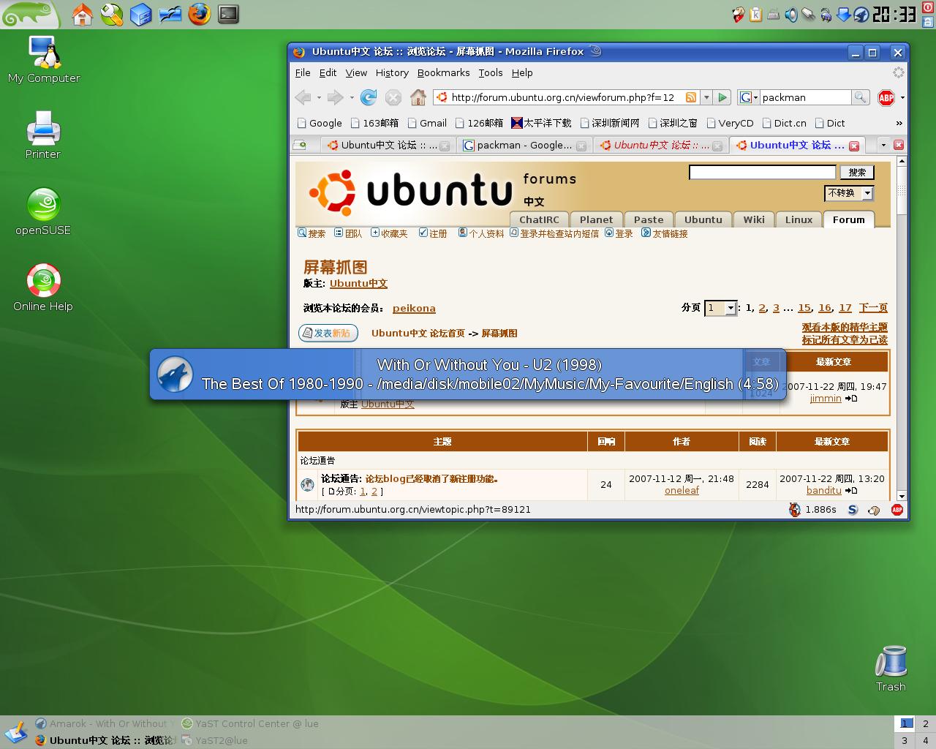Screen dimensions: 936x749
Task: Open the Trash desktop icon
Action: point(891,669)
